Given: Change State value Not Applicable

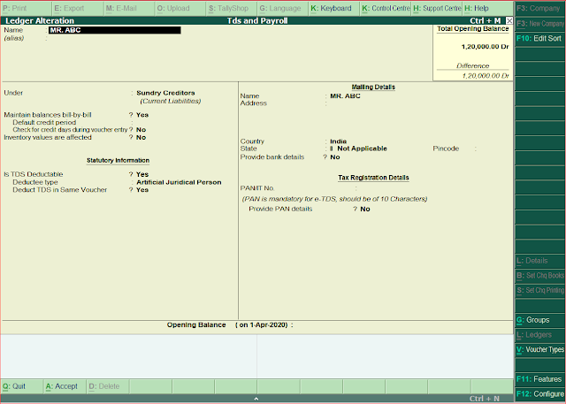Looking at the screenshot, I should [362, 149].
